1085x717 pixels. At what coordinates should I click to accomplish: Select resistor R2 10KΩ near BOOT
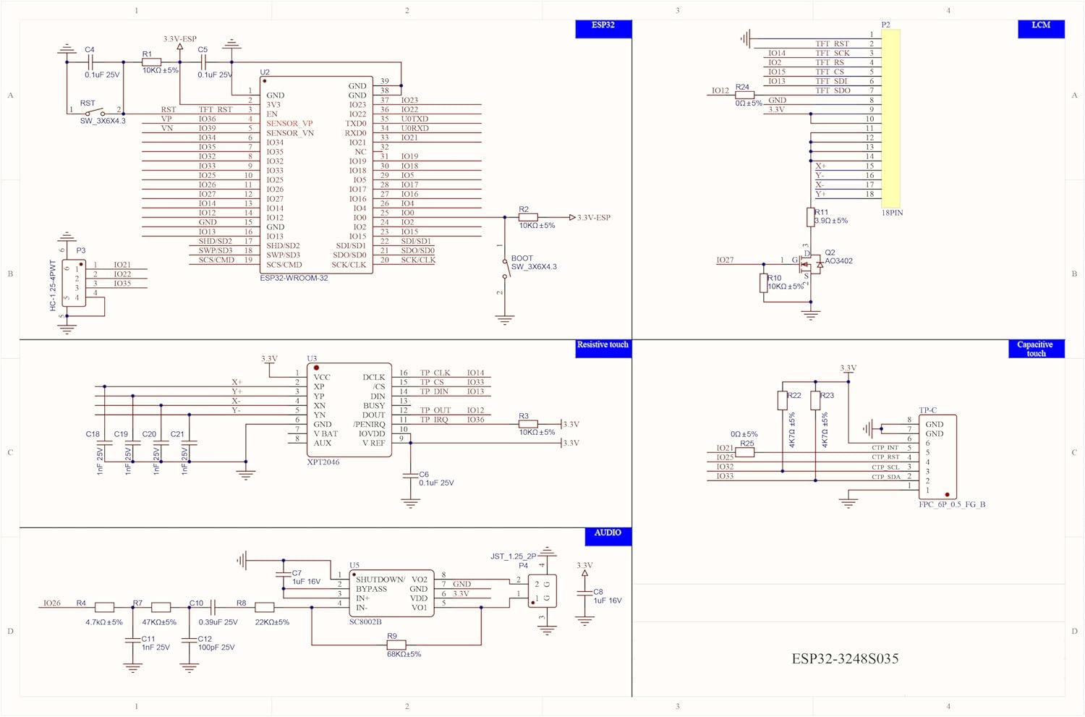point(528,217)
